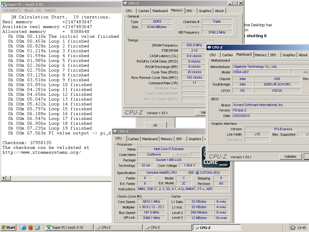
Task: Click the taskbar clock showing 19:45
Action: pyautogui.click(x=302, y=228)
